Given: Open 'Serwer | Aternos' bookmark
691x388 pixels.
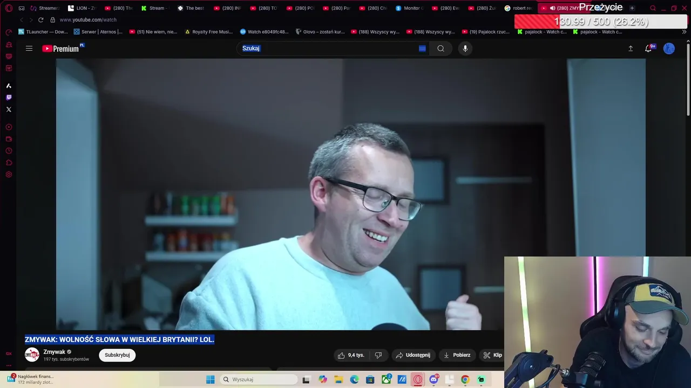Looking at the screenshot, I should coord(98,32).
